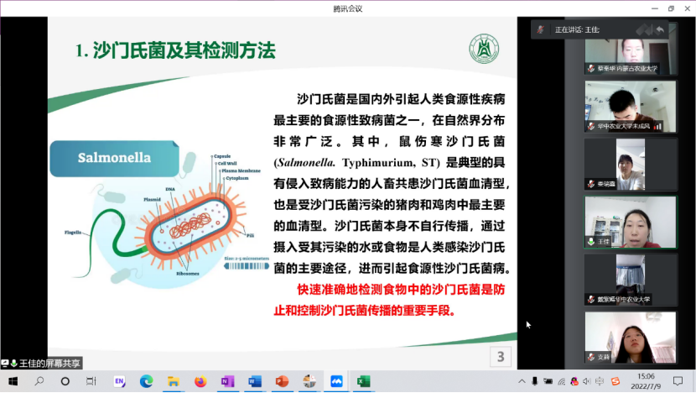Launch Excel from the taskbar
The height and width of the screenshot is (393, 696).
(x=364, y=381)
